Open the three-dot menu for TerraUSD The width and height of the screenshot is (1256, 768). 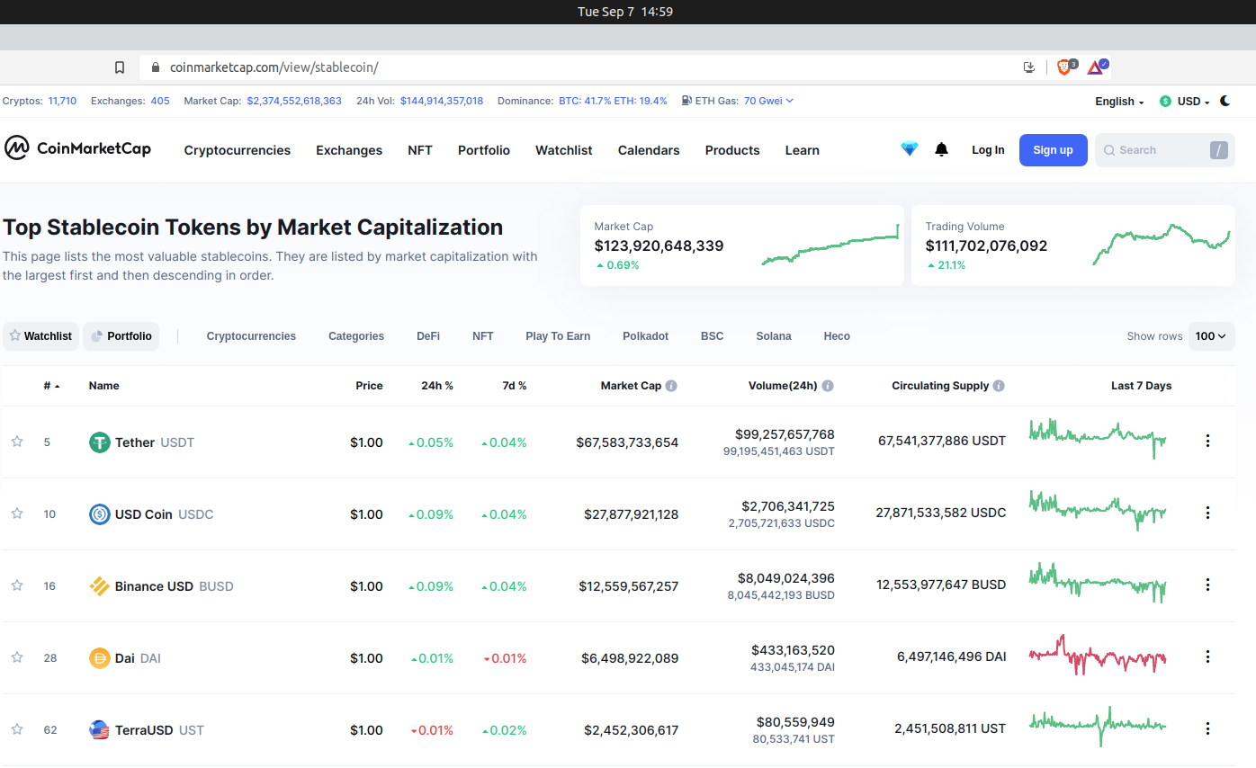[x=1207, y=728]
